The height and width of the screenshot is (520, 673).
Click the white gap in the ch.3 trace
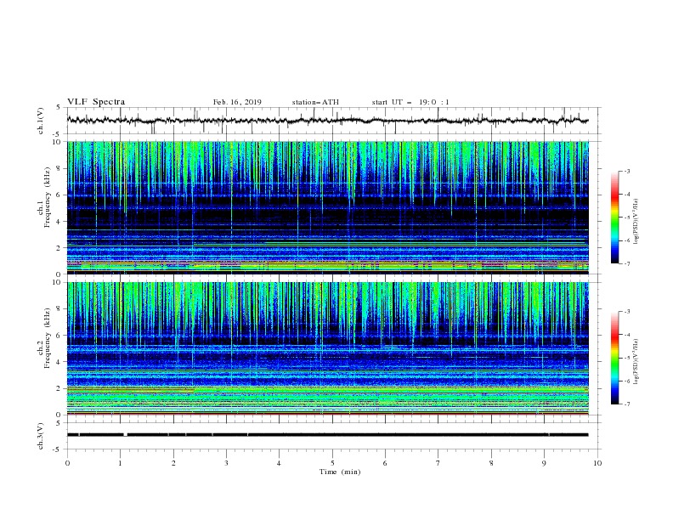(125, 434)
